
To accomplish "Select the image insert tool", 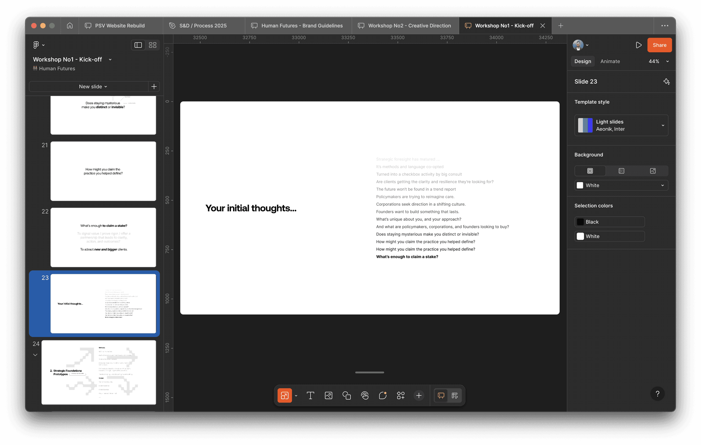I will pyautogui.click(x=329, y=395).
